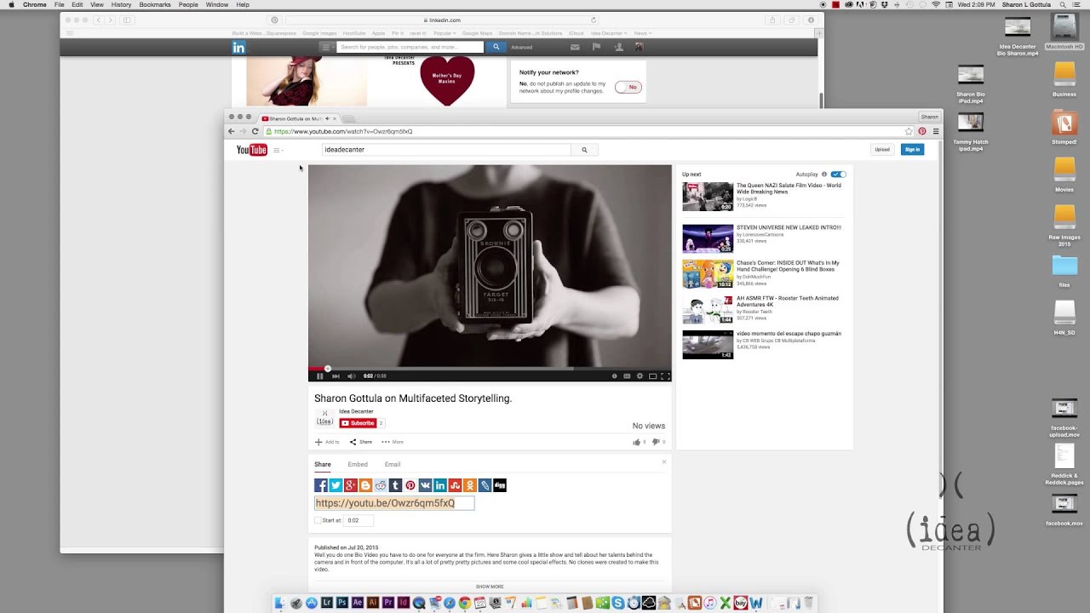Expand description with SHOW MORE
Image resolution: width=1090 pixels, height=613 pixels.
[x=490, y=587]
